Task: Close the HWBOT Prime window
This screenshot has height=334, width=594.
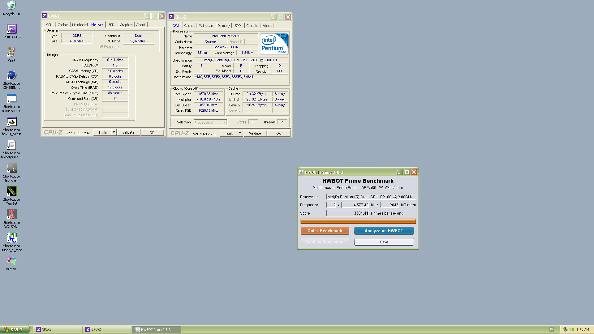Action: (414, 172)
